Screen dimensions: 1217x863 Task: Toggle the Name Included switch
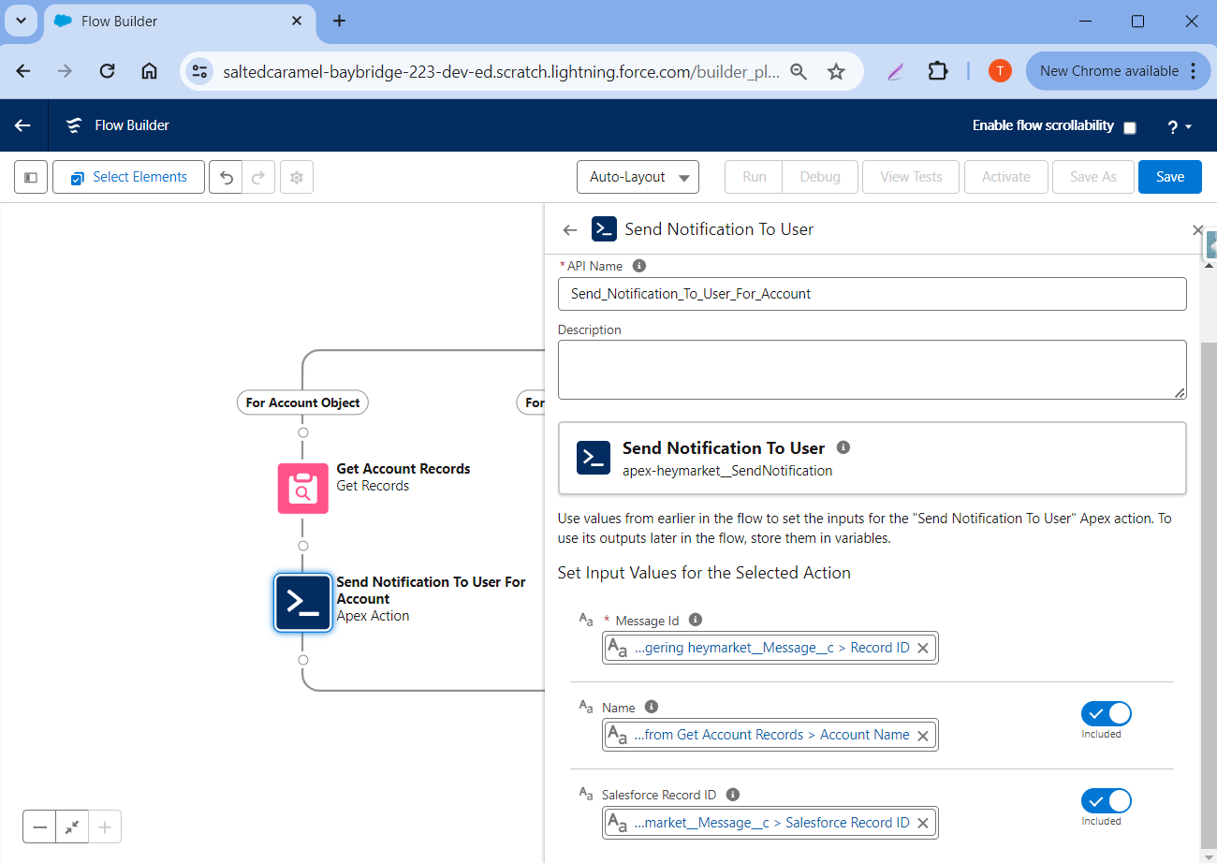1106,714
